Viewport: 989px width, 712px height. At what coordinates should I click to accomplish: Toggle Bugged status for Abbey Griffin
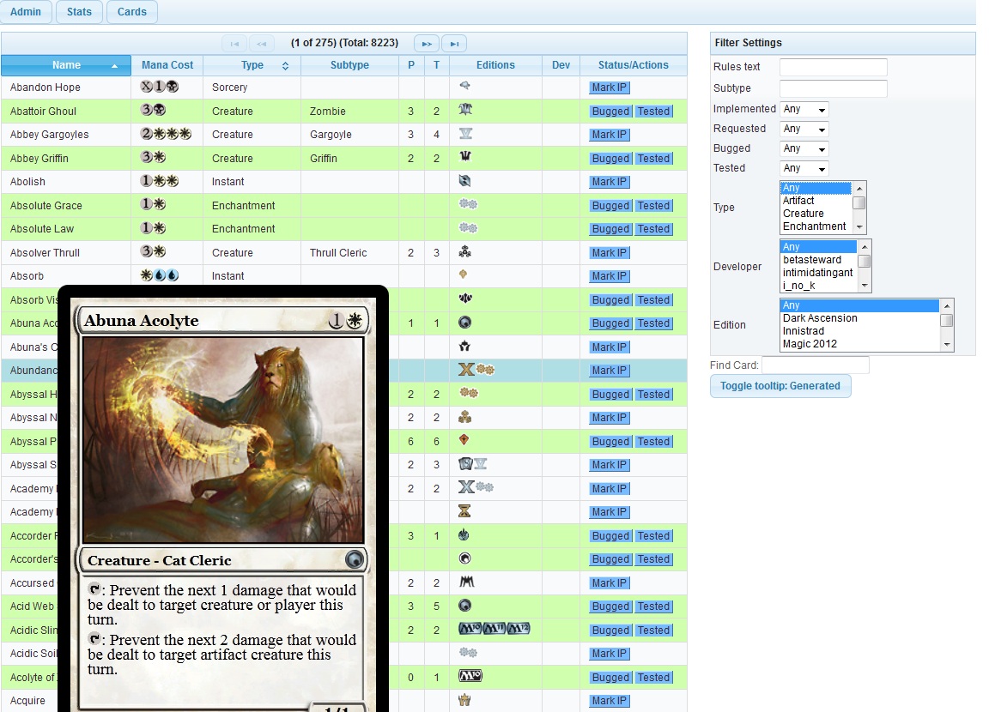click(610, 159)
